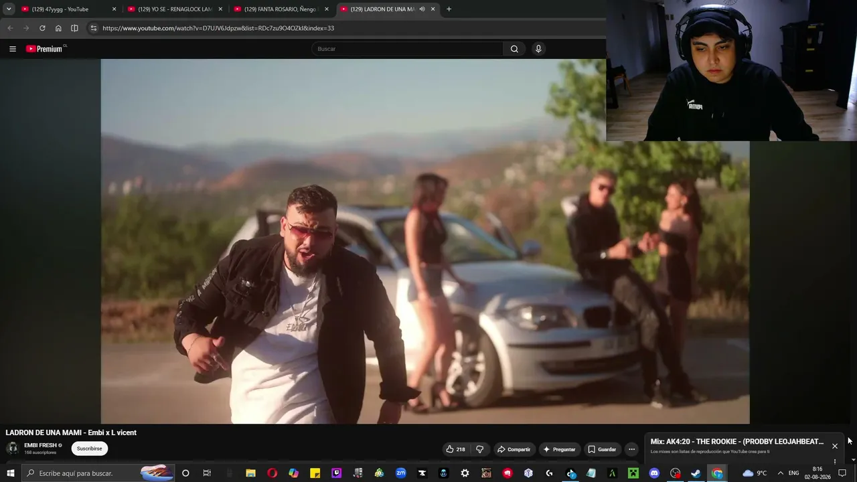The height and width of the screenshot is (482, 857).
Task: Open the Mix playlist options three-dot menu
Action: pos(835,461)
